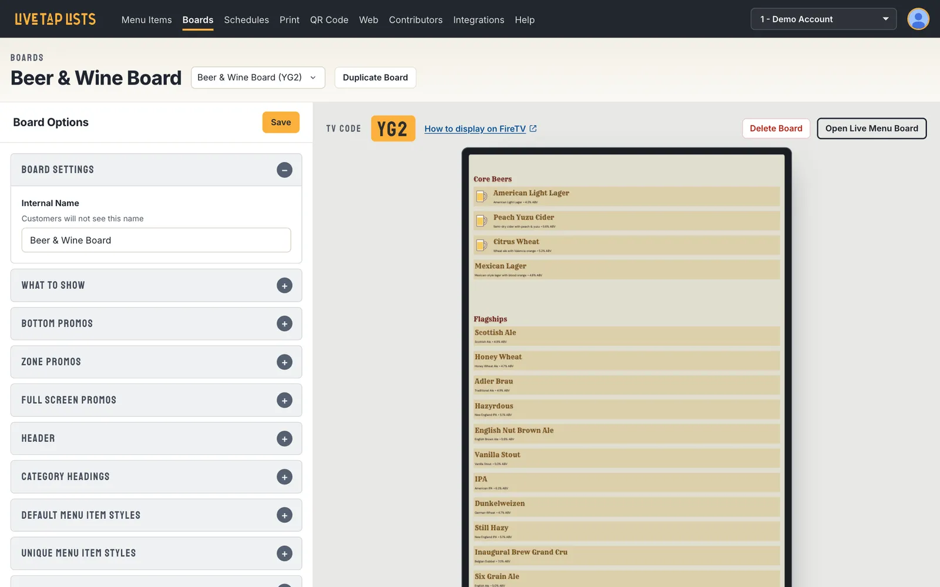The width and height of the screenshot is (940, 587).
Task: Click the Duplicate Board button
Action: (375, 77)
